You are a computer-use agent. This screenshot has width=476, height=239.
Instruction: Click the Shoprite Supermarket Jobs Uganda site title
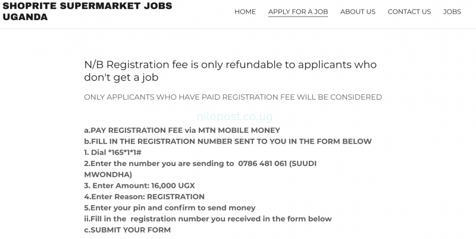coord(87,11)
